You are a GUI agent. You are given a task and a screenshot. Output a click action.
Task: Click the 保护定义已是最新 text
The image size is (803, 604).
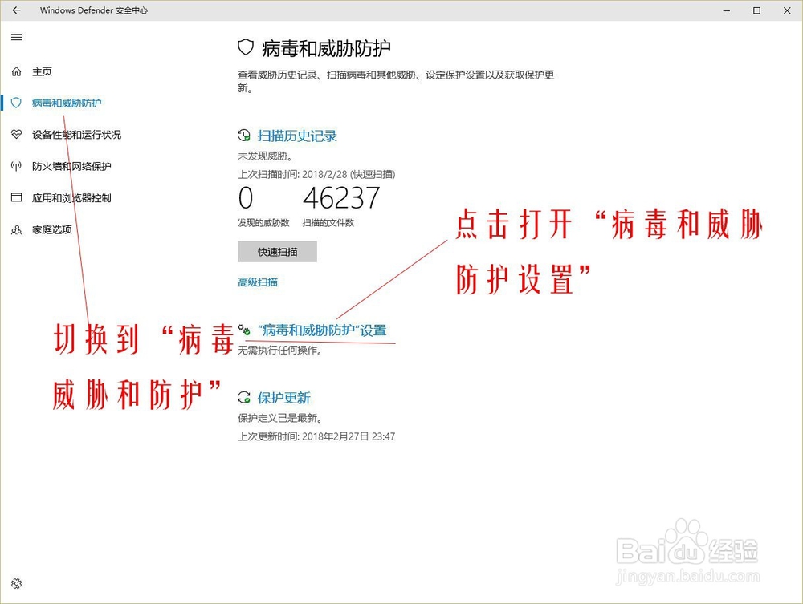pos(279,418)
